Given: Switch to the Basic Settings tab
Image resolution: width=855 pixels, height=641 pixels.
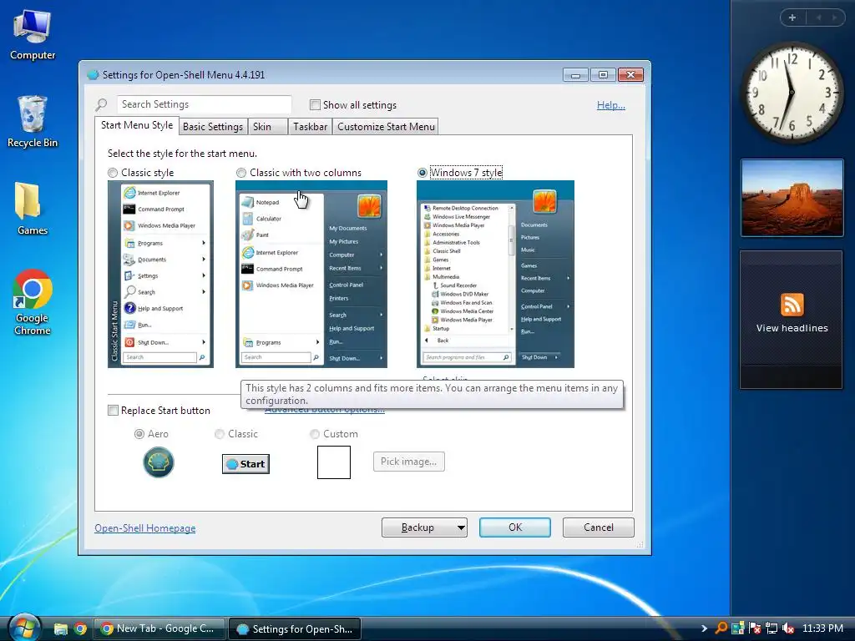Looking at the screenshot, I should click(213, 127).
